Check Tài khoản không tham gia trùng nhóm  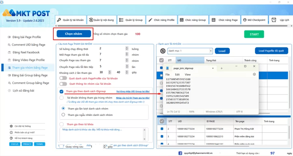coord(62,98)
